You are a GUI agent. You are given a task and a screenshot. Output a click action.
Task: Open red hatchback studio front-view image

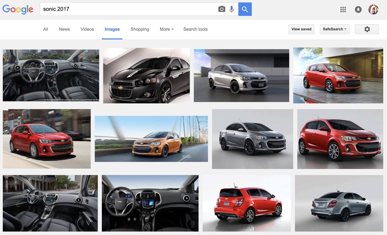(x=340, y=139)
